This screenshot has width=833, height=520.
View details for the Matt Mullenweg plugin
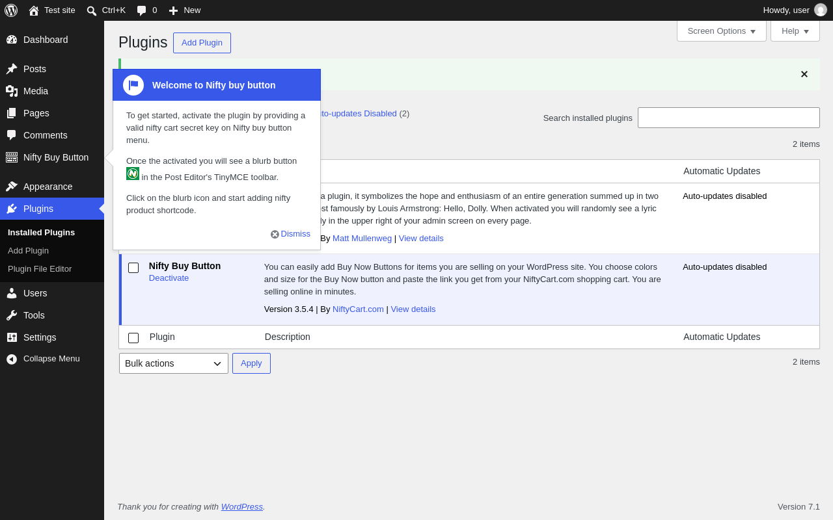421,239
